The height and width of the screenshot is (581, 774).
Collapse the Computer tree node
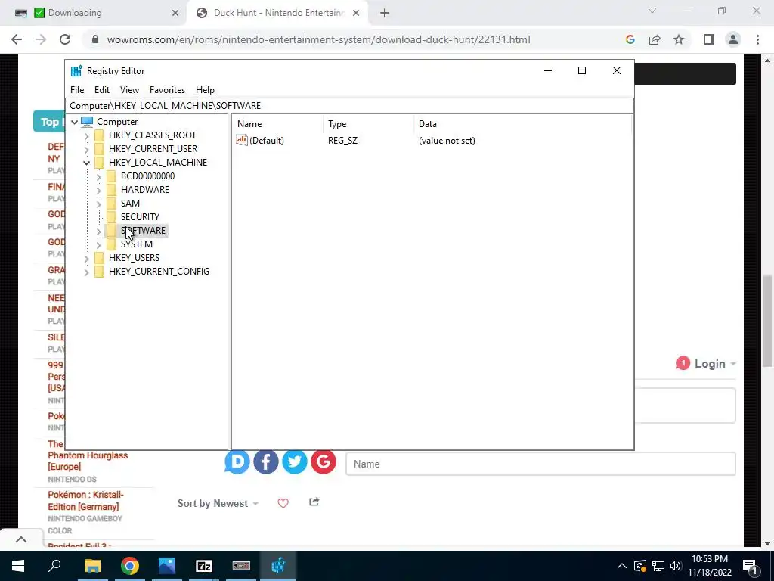75,122
